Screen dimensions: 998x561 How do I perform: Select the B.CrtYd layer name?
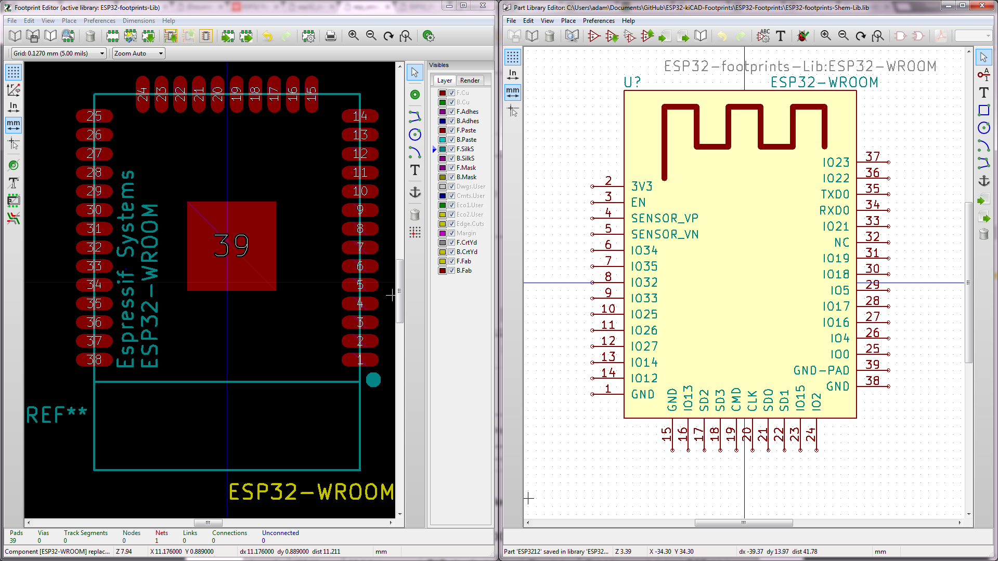pos(466,252)
